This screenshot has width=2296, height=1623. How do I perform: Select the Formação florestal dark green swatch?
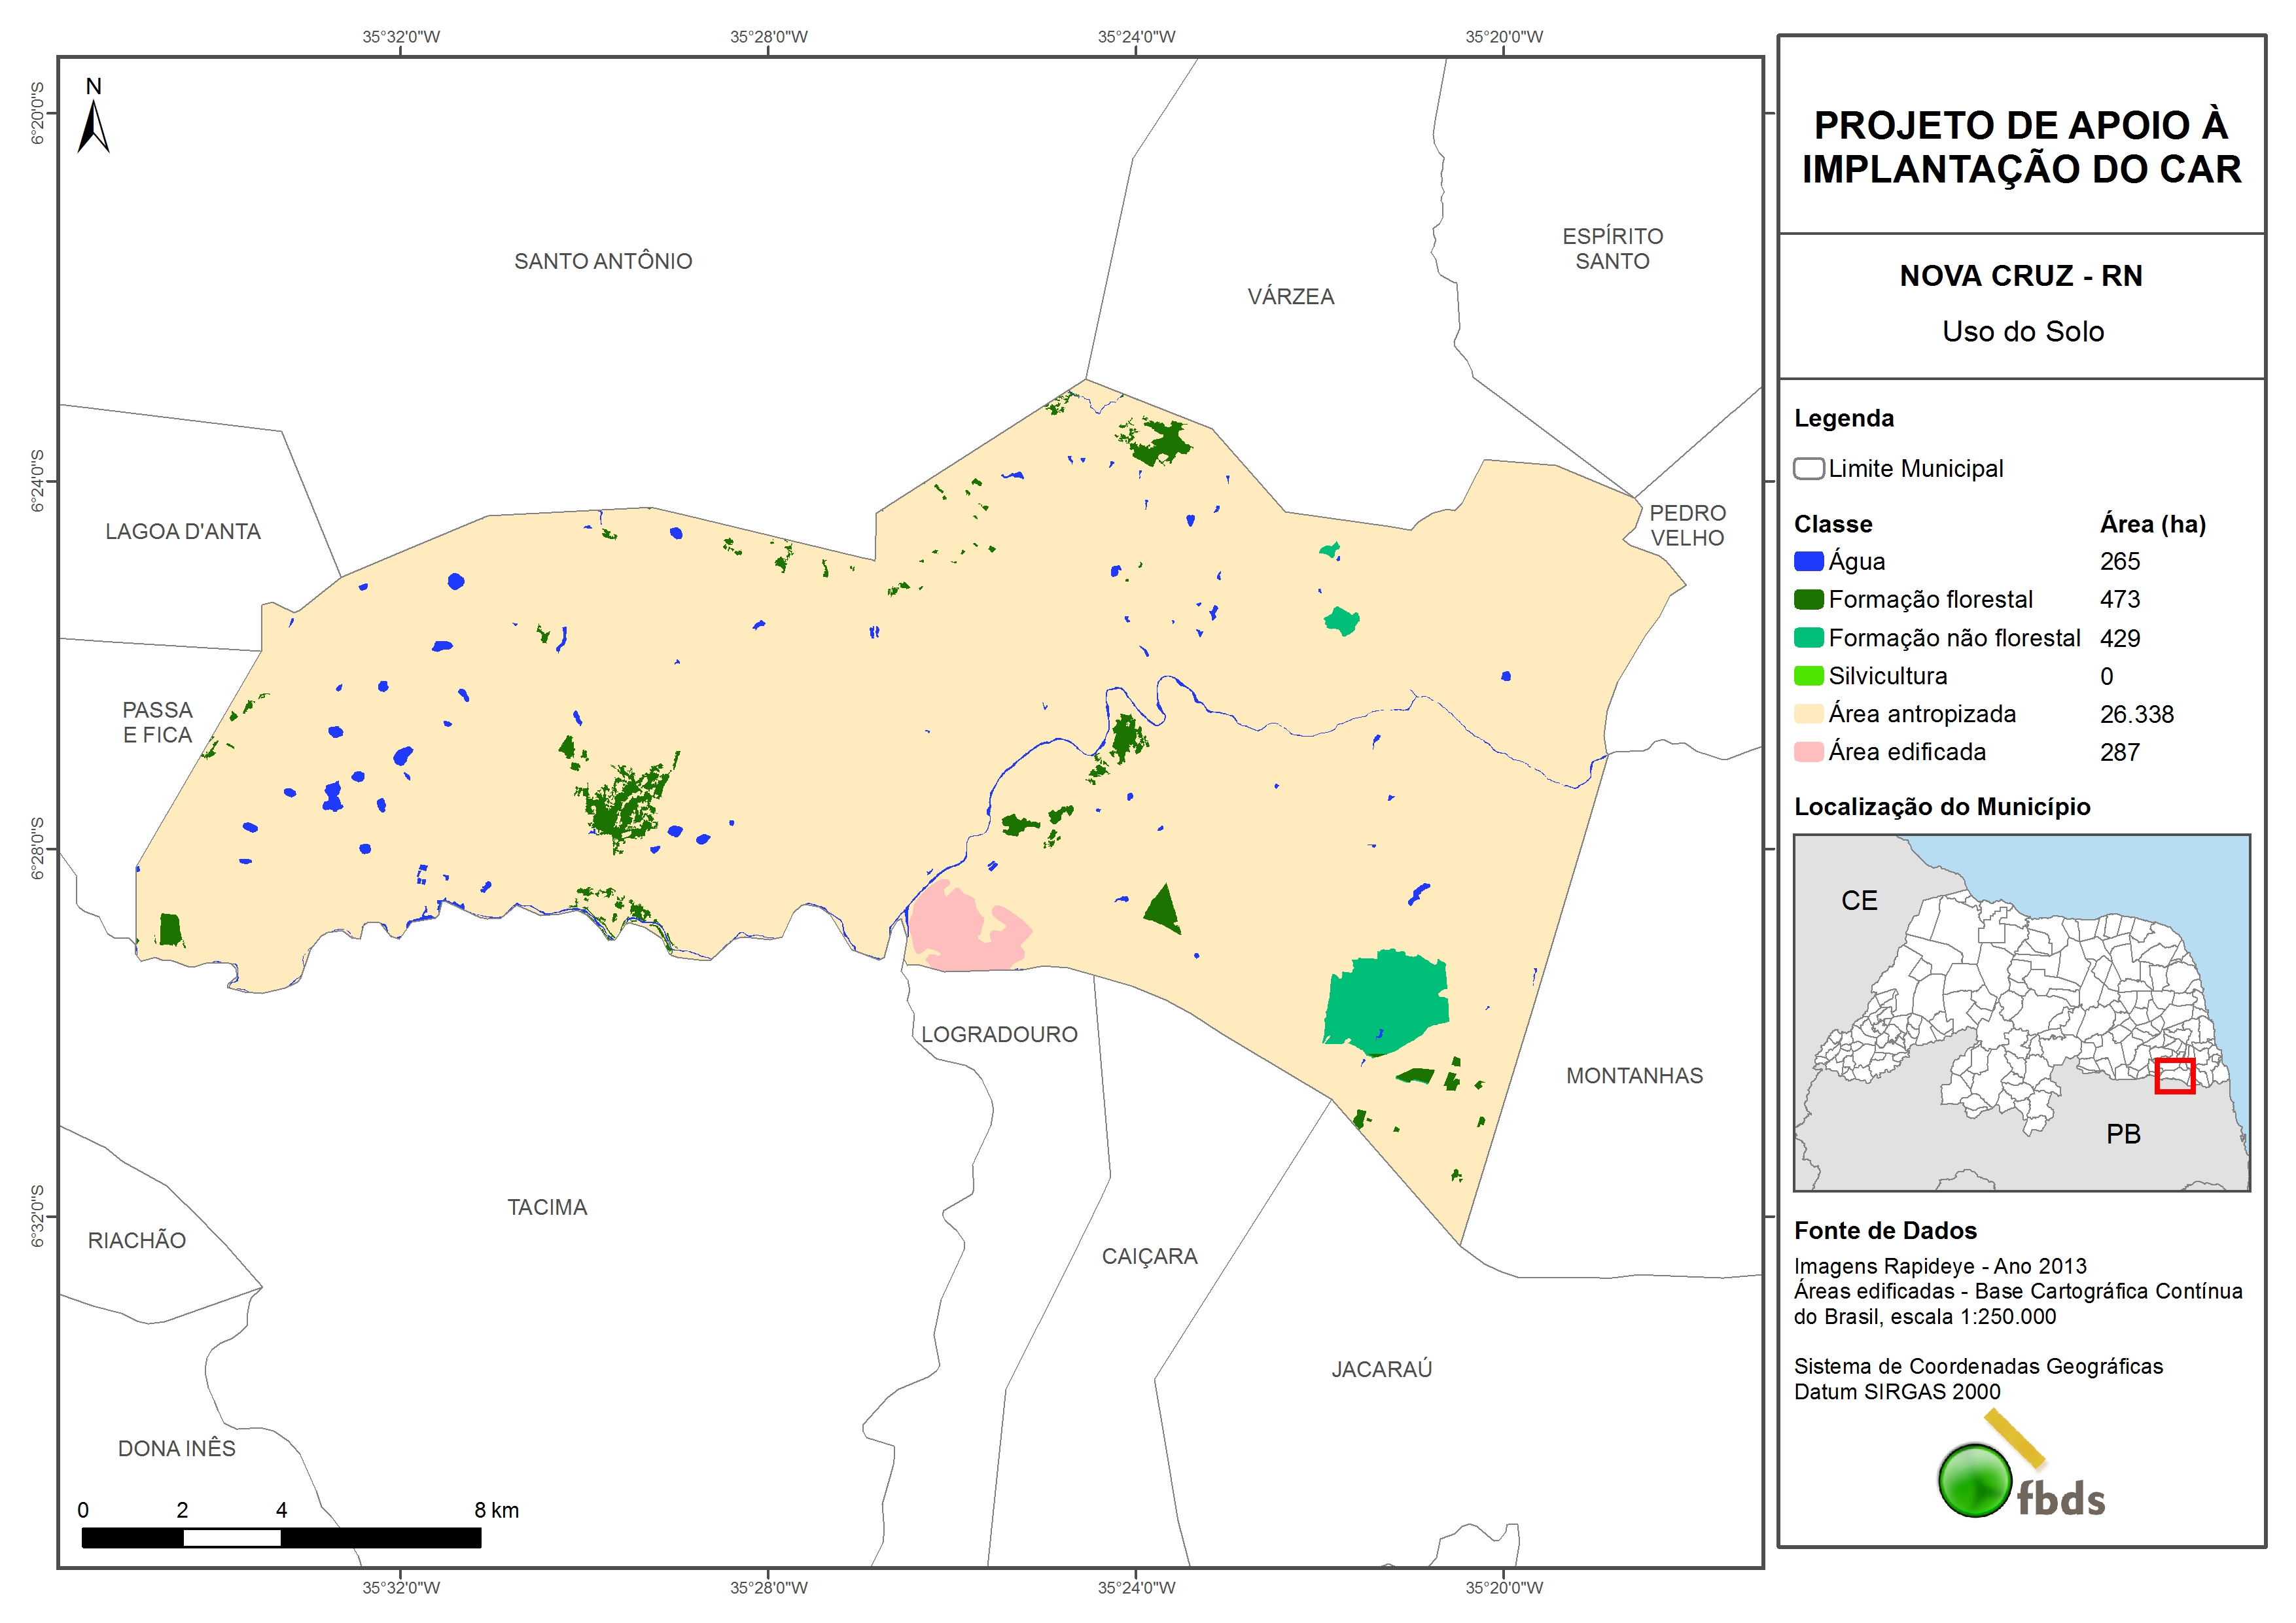click(1808, 599)
